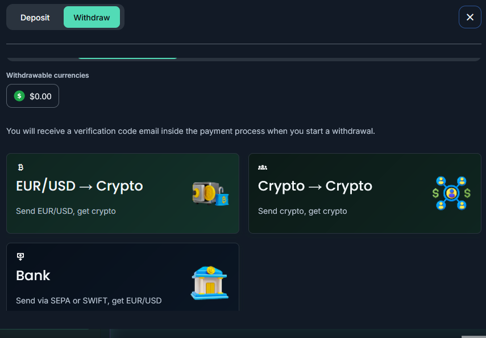Close the withdrawal dialog with X
486x338 pixels.
click(470, 17)
